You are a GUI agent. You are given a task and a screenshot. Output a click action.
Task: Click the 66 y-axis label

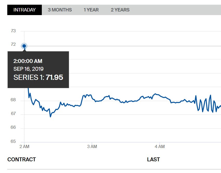coord(13,127)
